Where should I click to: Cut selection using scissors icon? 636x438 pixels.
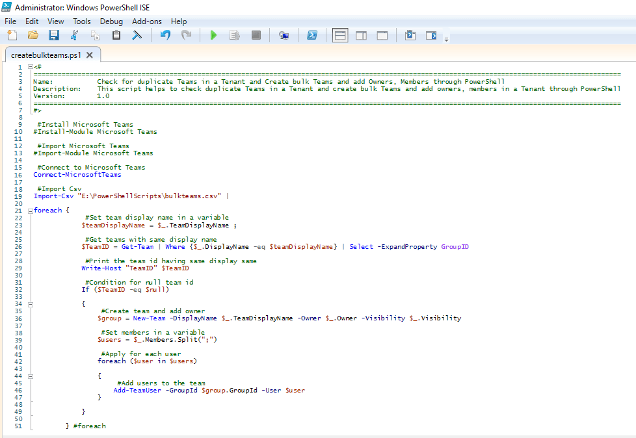(74, 35)
